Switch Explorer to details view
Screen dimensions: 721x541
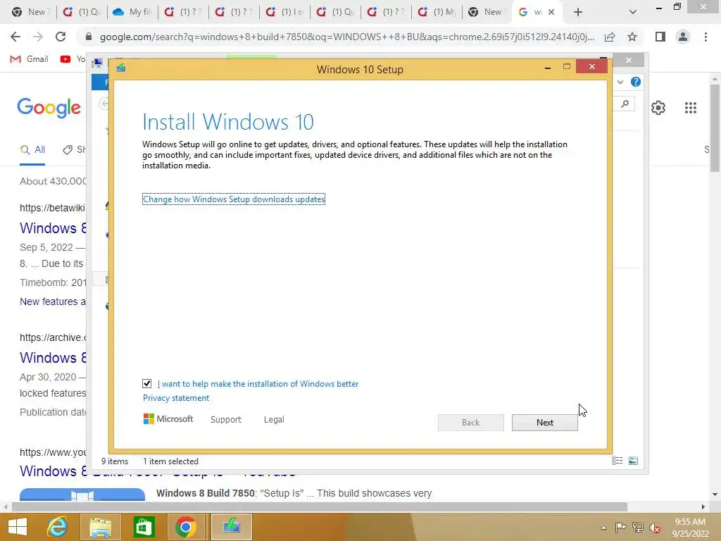point(617,461)
